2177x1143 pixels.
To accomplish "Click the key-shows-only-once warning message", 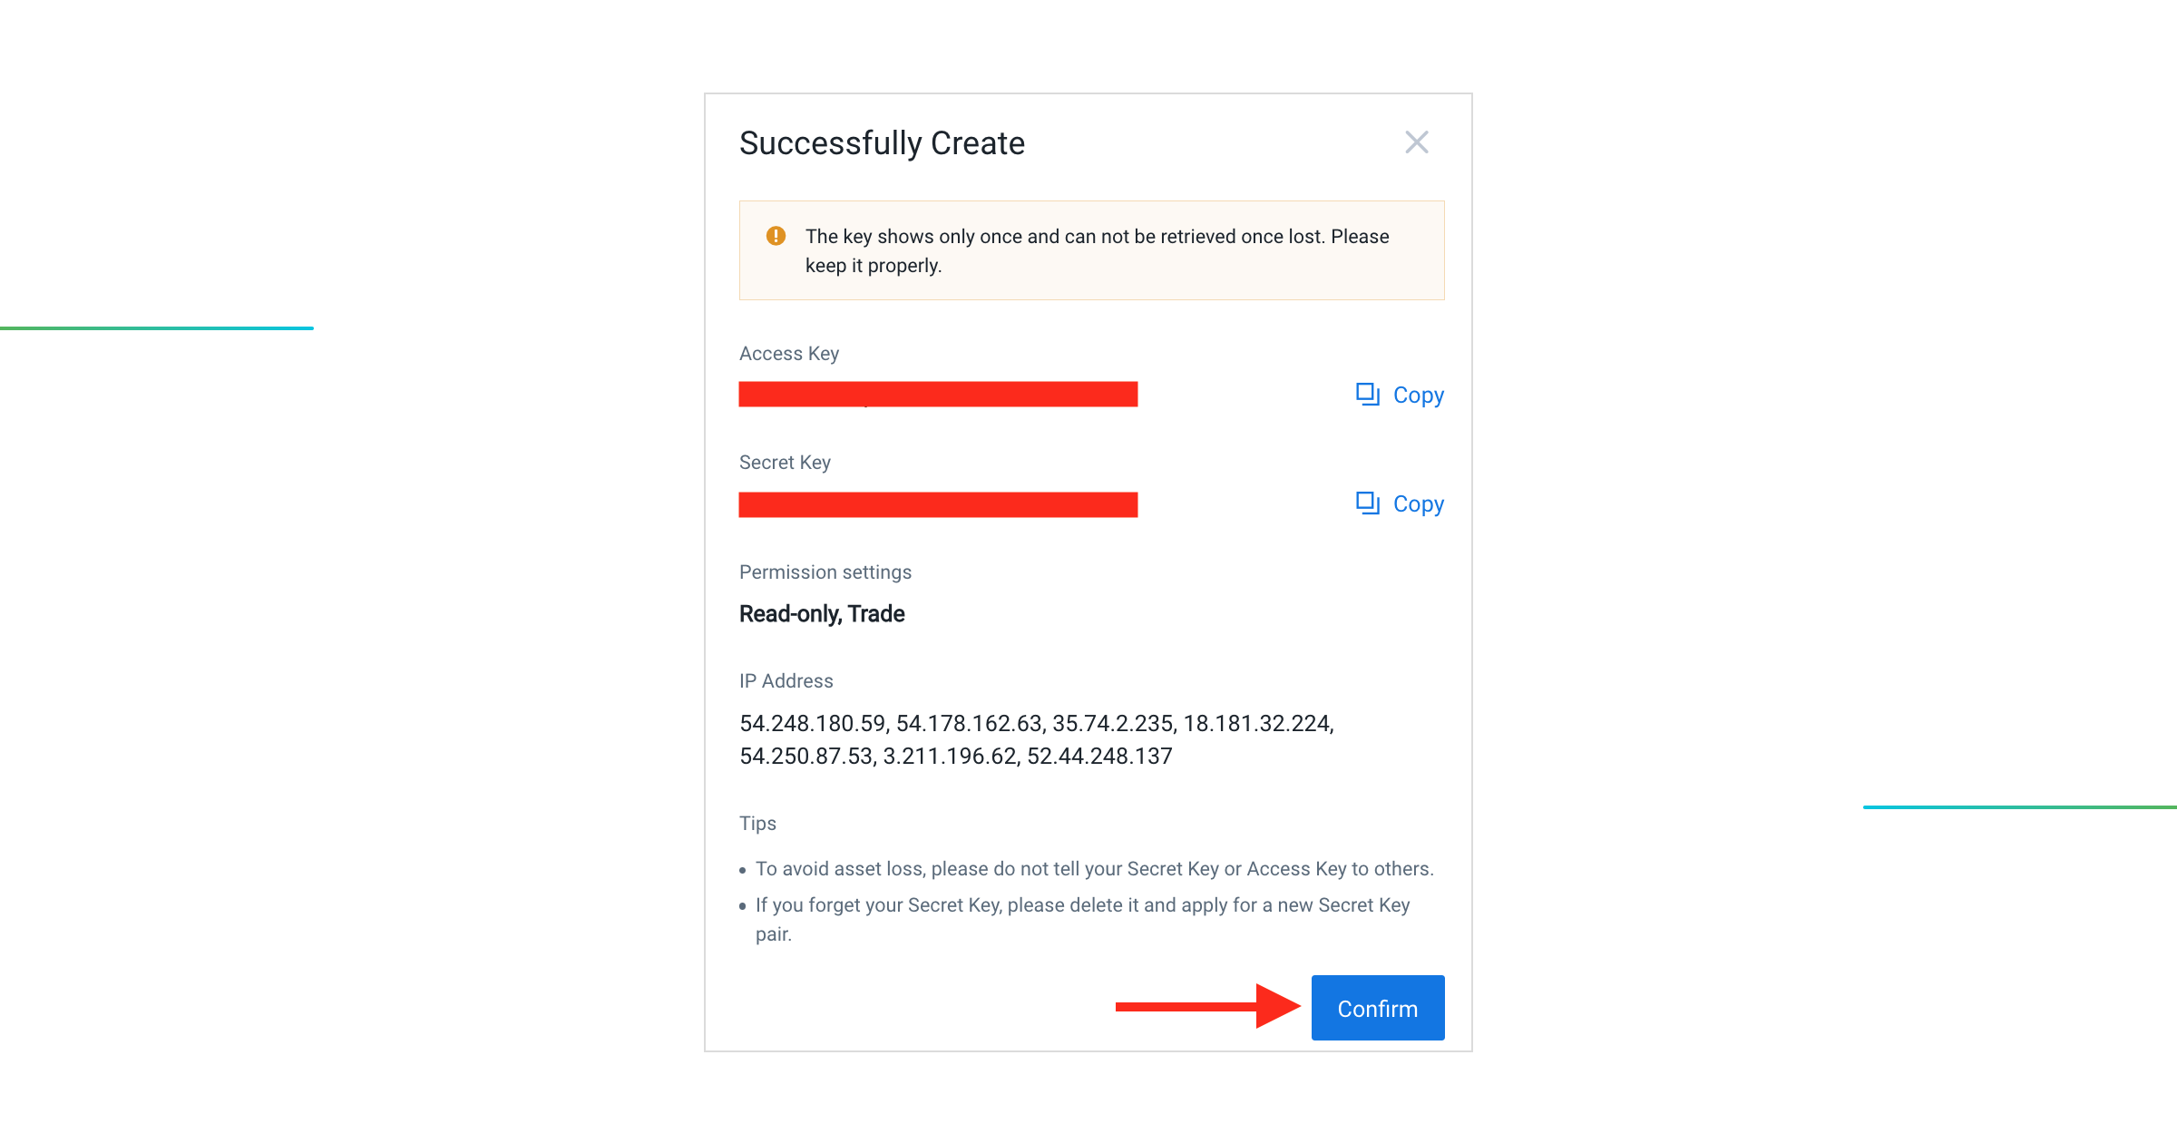I will tap(1096, 250).
